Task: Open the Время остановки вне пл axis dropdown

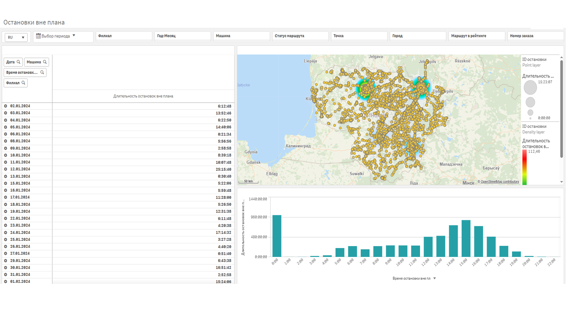Action: click(435, 278)
